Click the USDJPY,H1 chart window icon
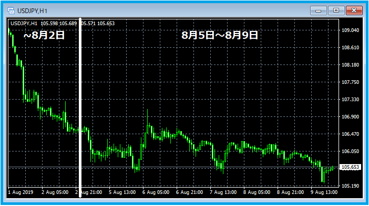This screenshot has width=369, height=206. click(x=11, y=10)
